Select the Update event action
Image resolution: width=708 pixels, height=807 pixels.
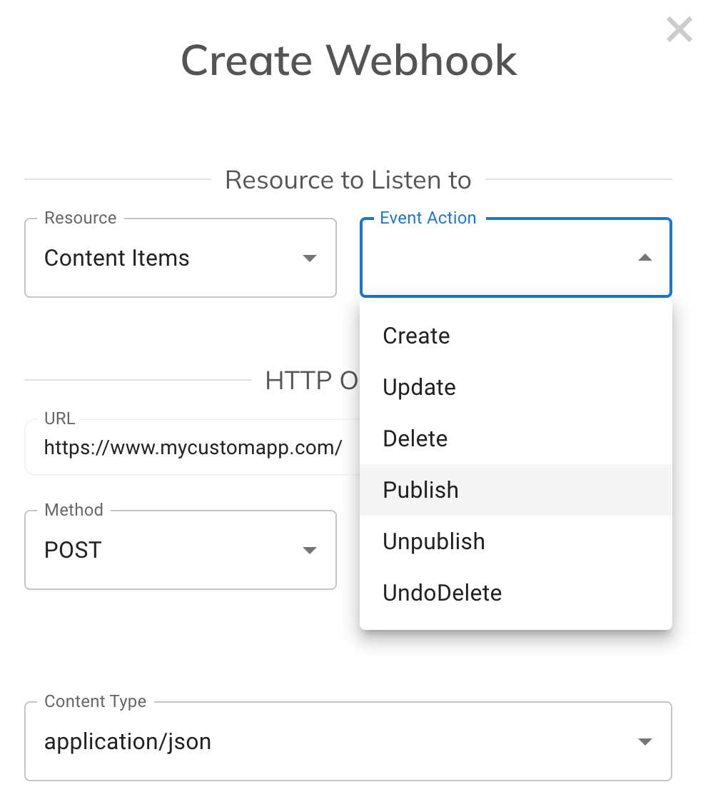click(420, 387)
